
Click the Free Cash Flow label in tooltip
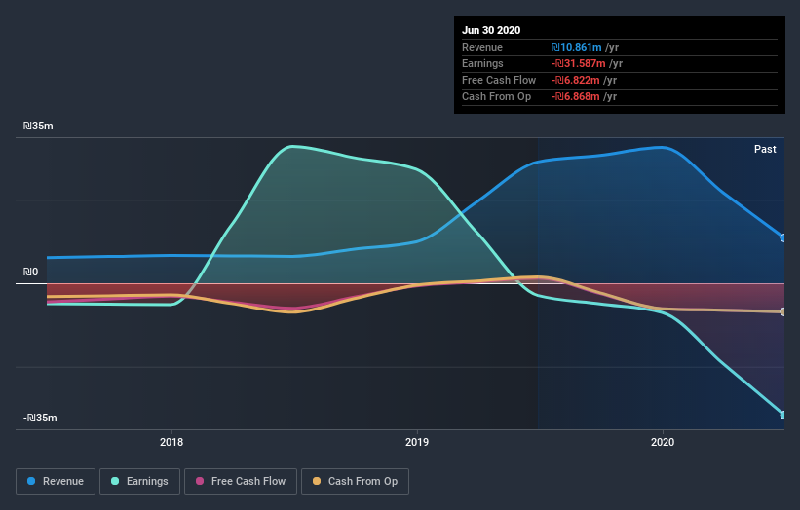[499, 80]
